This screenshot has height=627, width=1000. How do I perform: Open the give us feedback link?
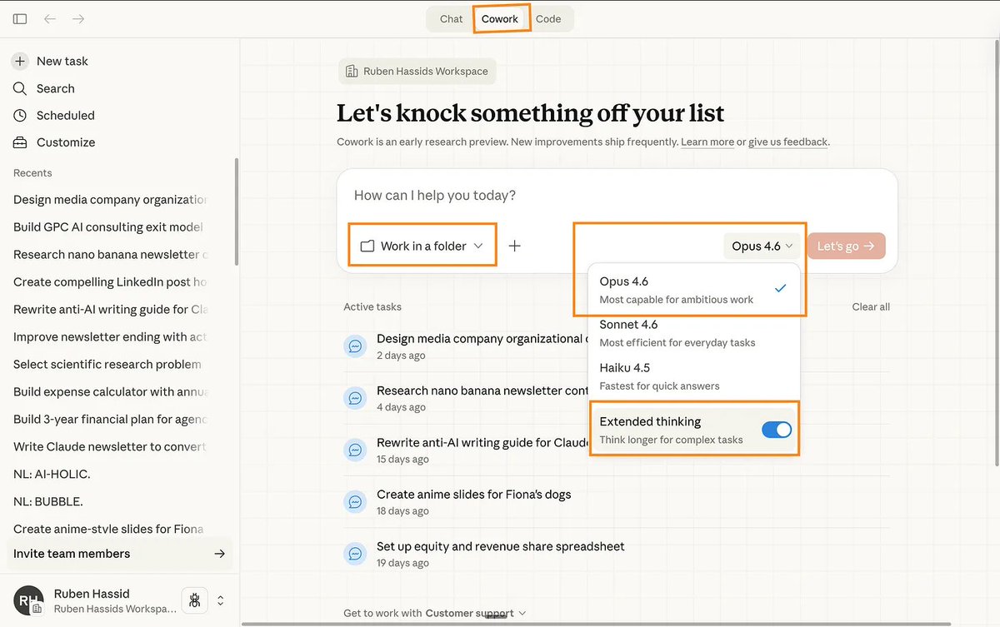[x=788, y=142]
